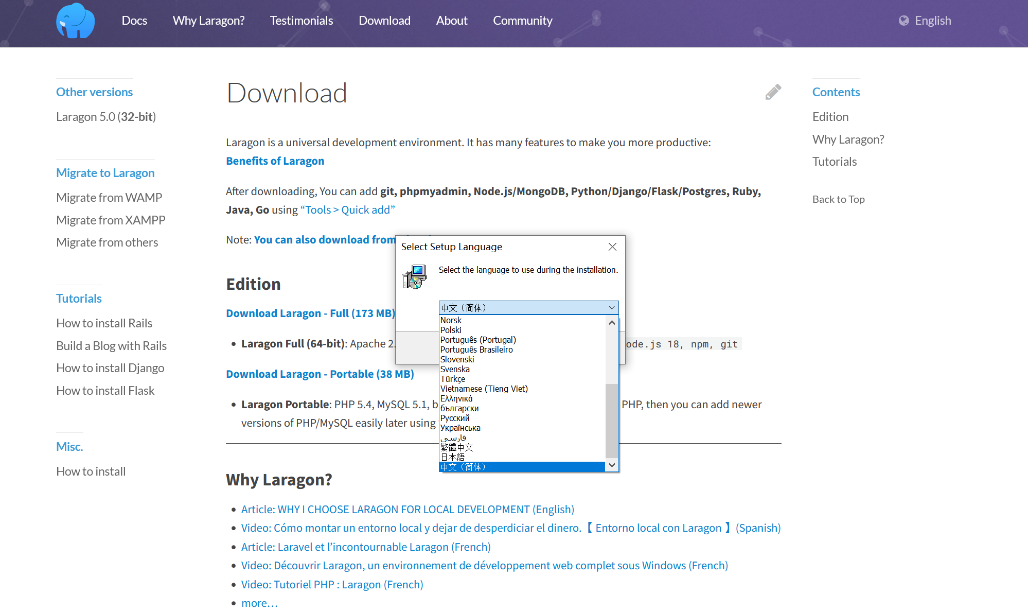The height and width of the screenshot is (612, 1028).
Task: Click language list scroll-down arrow
Action: click(612, 465)
